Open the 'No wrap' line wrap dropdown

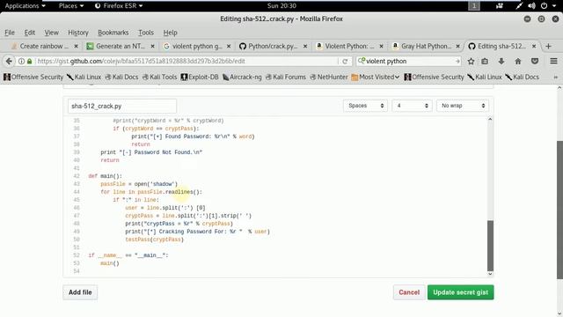(x=463, y=106)
